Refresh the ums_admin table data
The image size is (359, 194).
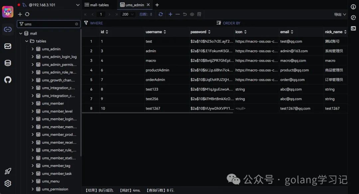[161, 14]
